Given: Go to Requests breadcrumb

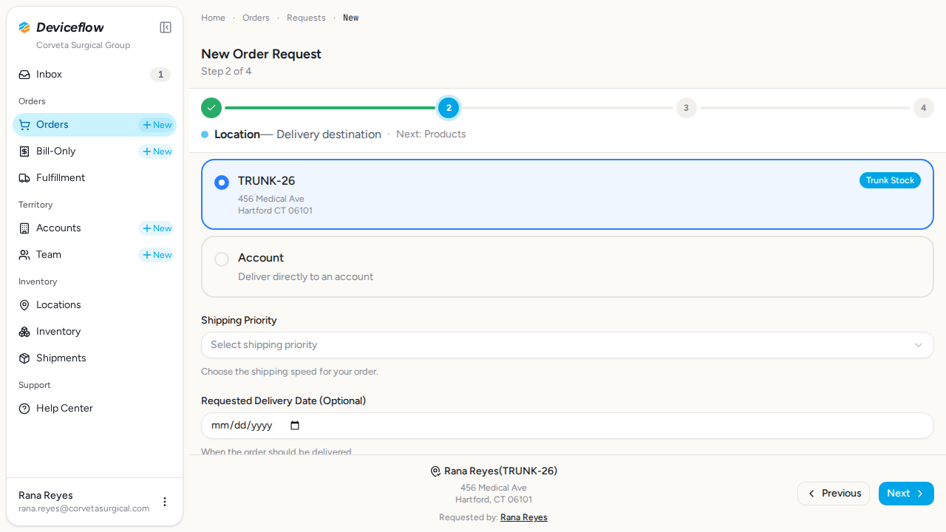Looking at the screenshot, I should [x=306, y=18].
